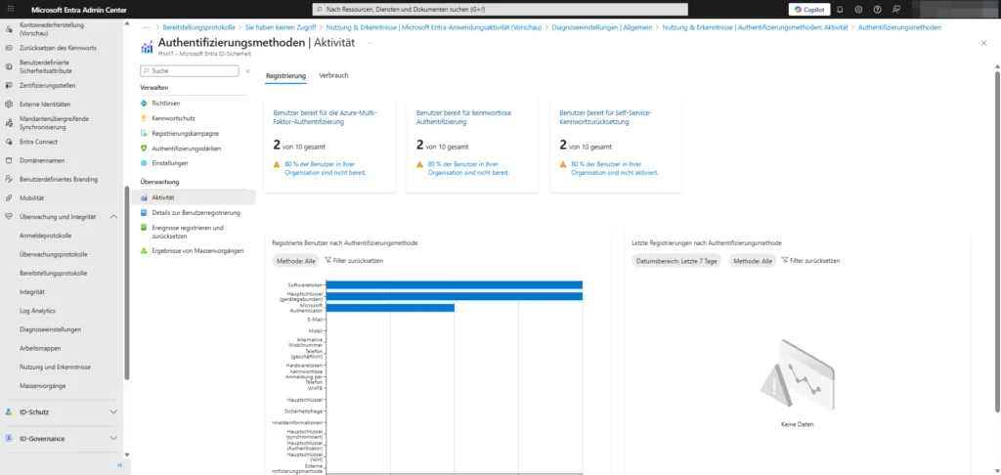
Task: Click the help question mark icon
Action: 877,9
